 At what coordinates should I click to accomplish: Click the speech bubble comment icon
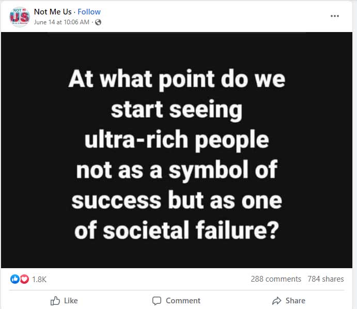click(x=157, y=301)
